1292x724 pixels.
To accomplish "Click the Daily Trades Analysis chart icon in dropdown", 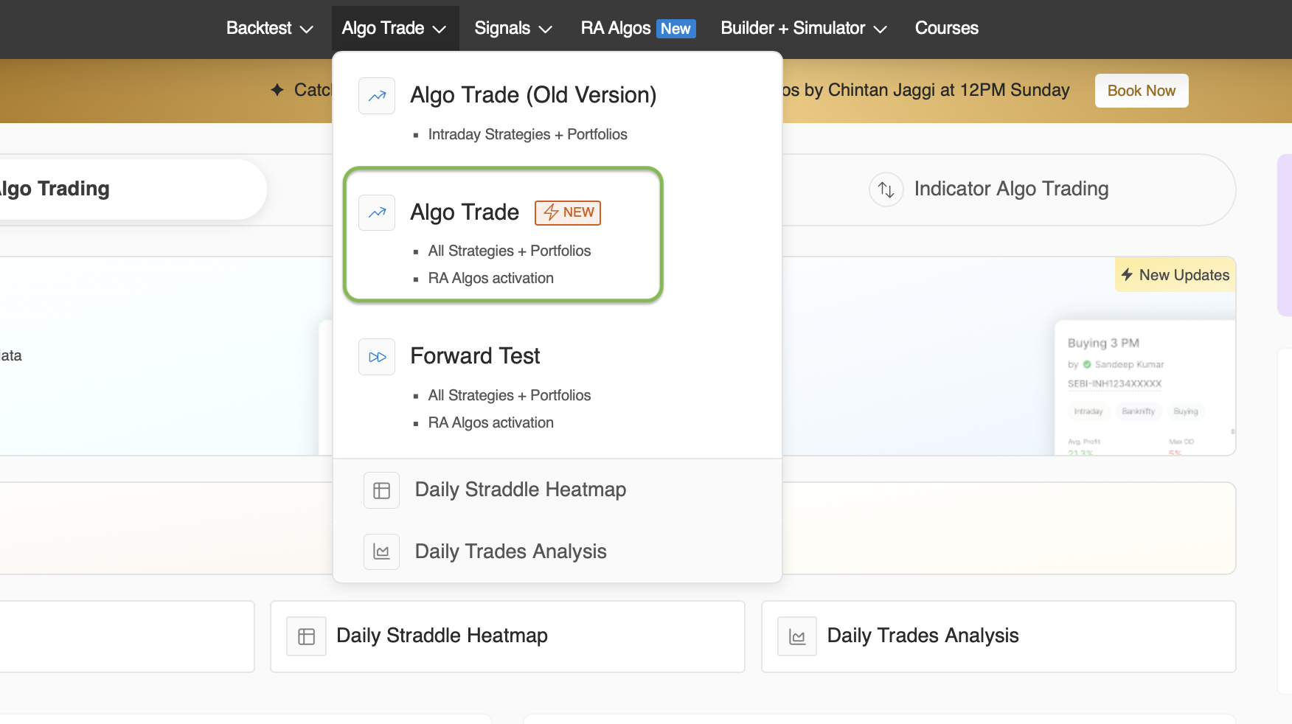I will [x=381, y=551].
